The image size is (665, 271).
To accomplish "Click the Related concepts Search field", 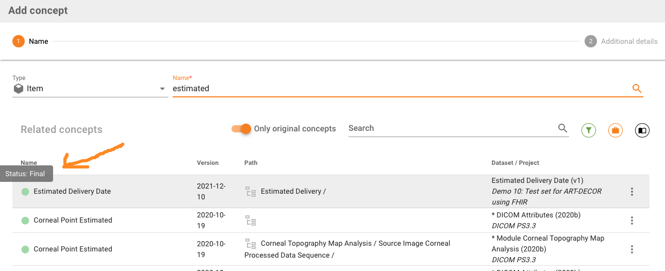I will 451,128.
